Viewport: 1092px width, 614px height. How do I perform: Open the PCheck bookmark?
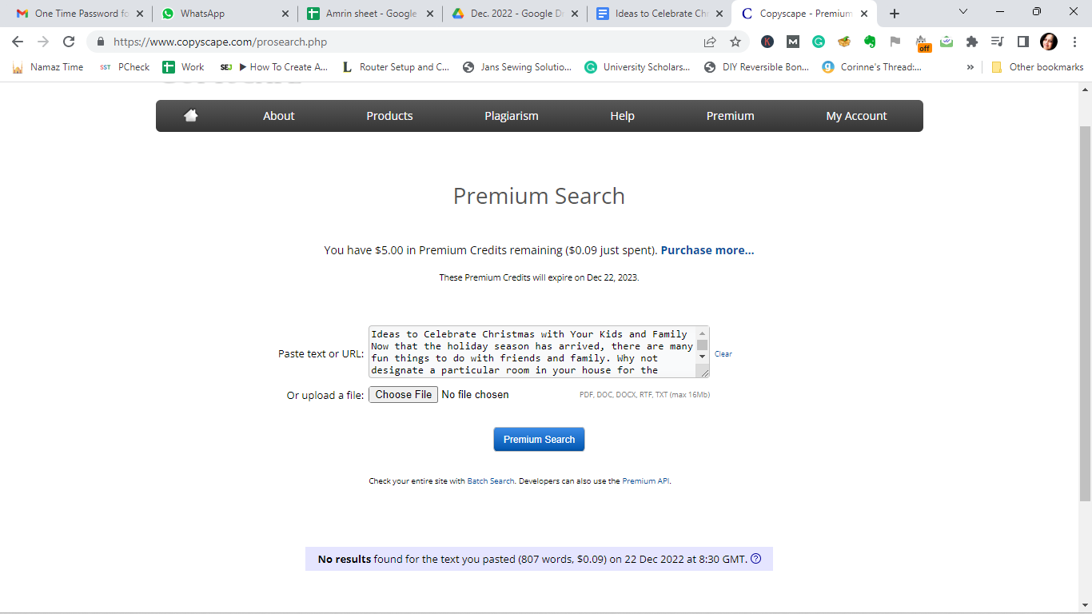pos(125,67)
